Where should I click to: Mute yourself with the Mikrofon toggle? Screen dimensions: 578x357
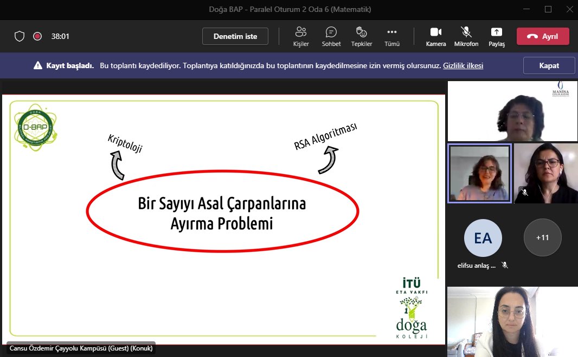(x=466, y=36)
